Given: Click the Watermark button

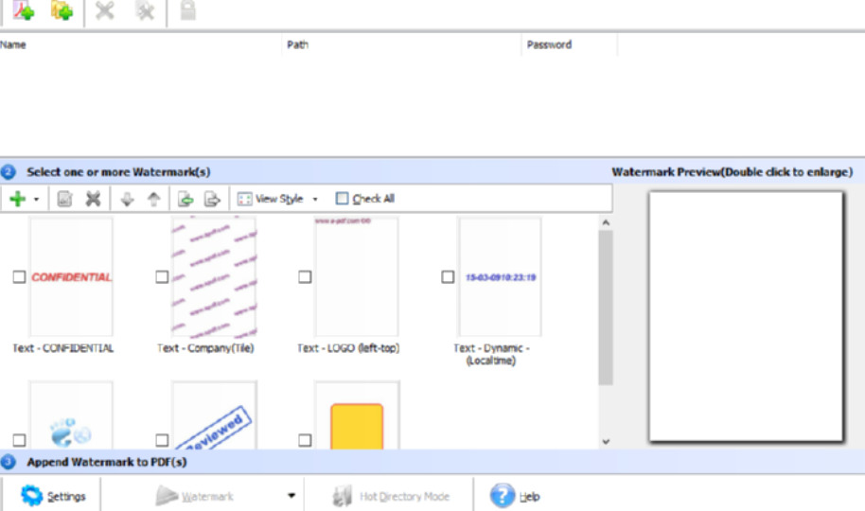Looking at the screenshot, I should 195,496.
